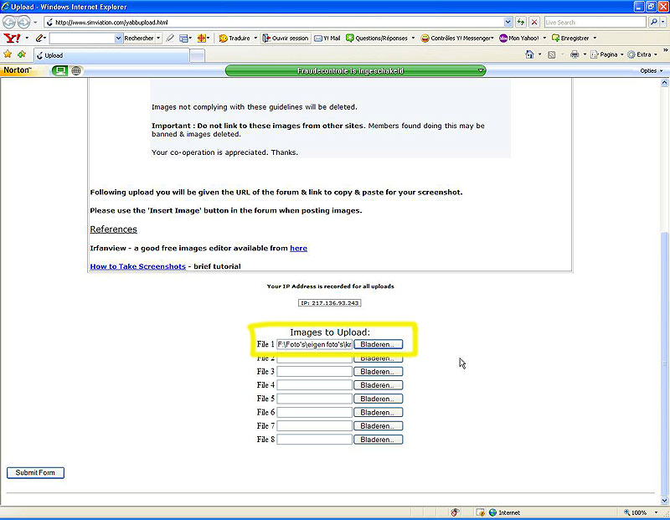The height and width of the screenshot is (520, 670).
Task: Click the Home page icon
Action: [x=530, y=54]
